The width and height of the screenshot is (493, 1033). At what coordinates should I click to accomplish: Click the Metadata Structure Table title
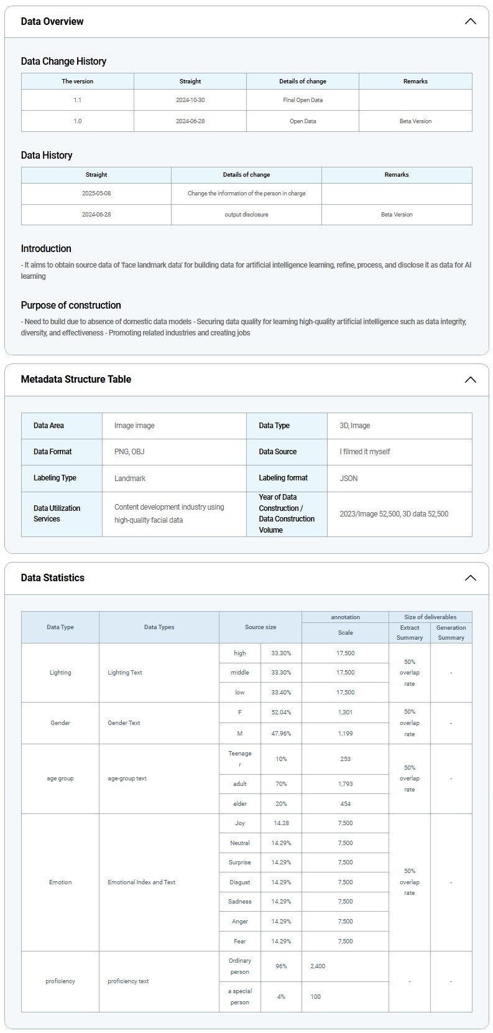pos(76,380)
